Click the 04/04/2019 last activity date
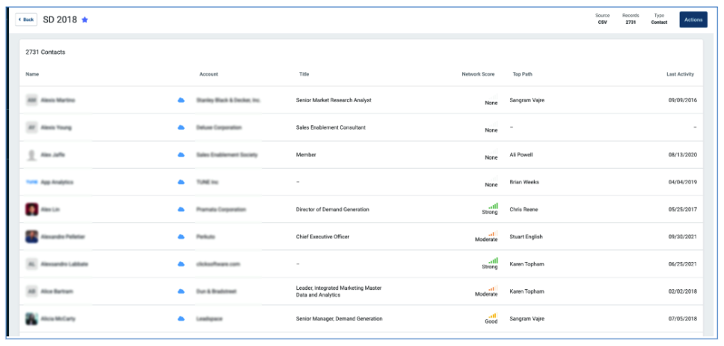This screenshot has width=724, height=346. [x=682, y=182]
